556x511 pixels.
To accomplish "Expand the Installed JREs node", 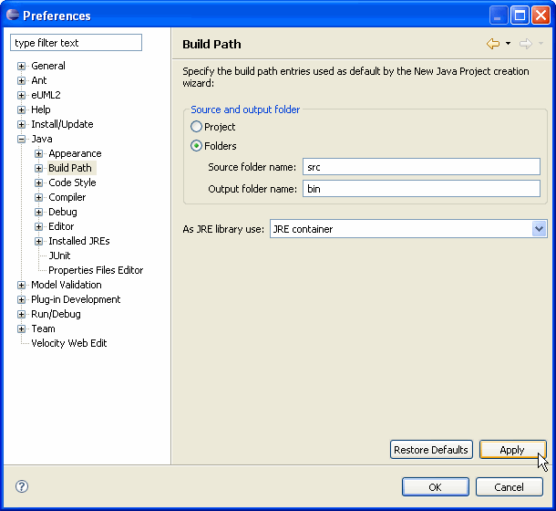I will (x=38, y=242).
